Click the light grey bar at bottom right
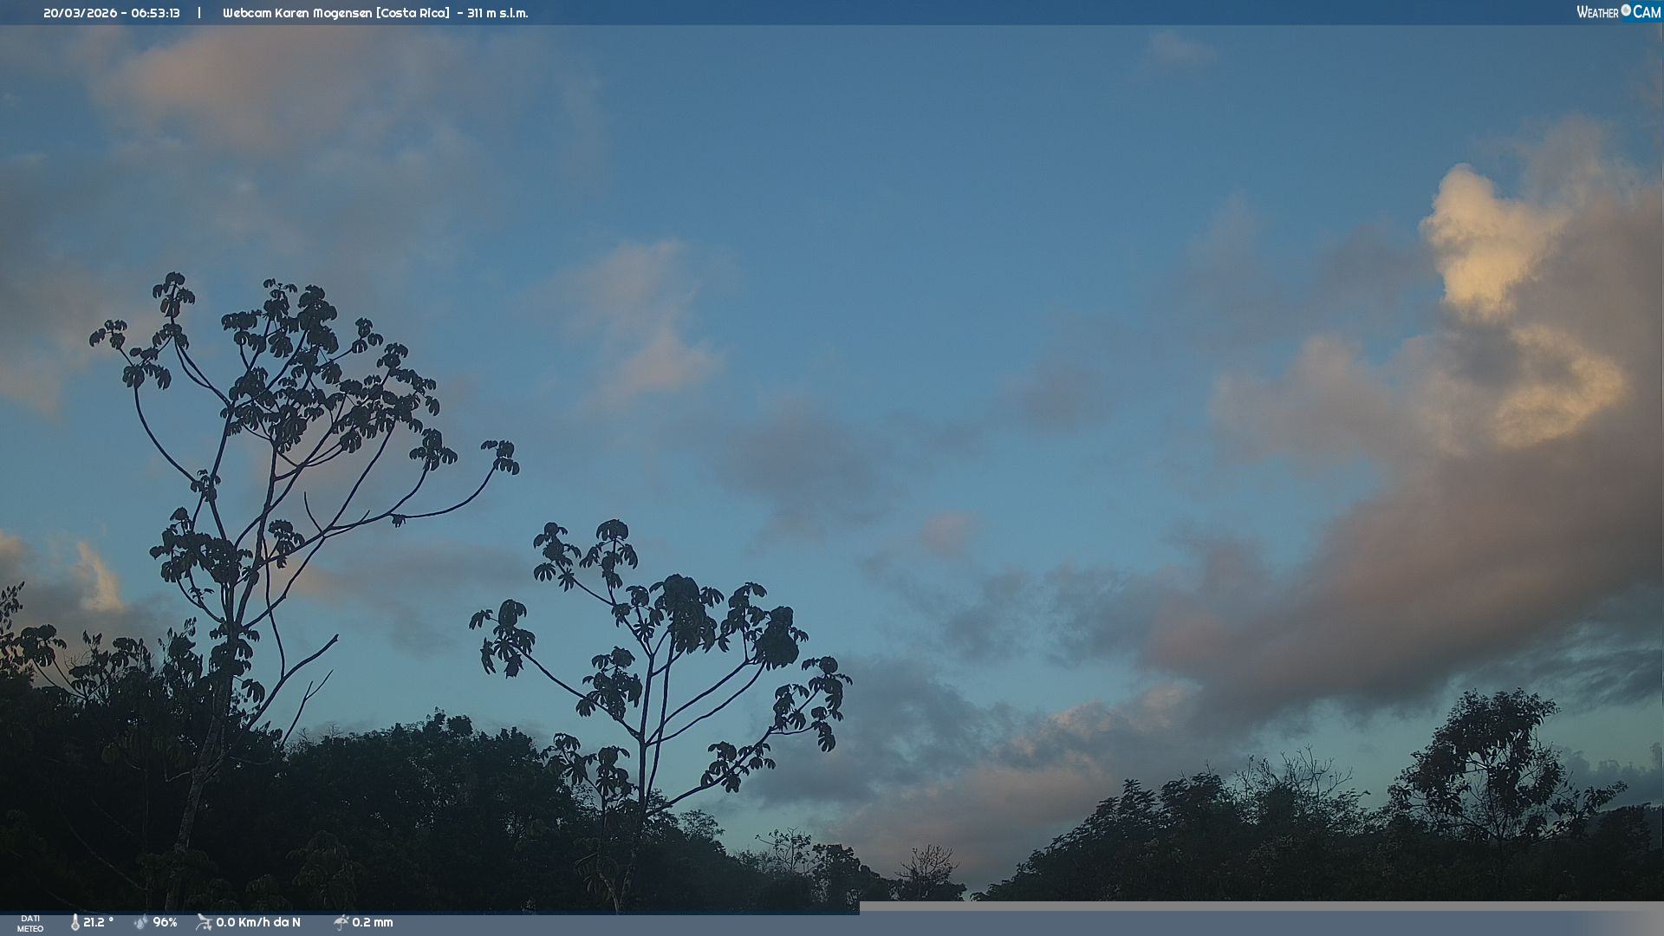Screen dimensions: 1664x936 [1261, 907]
